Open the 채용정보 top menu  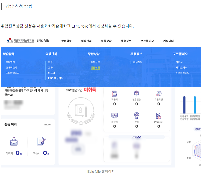126,41
